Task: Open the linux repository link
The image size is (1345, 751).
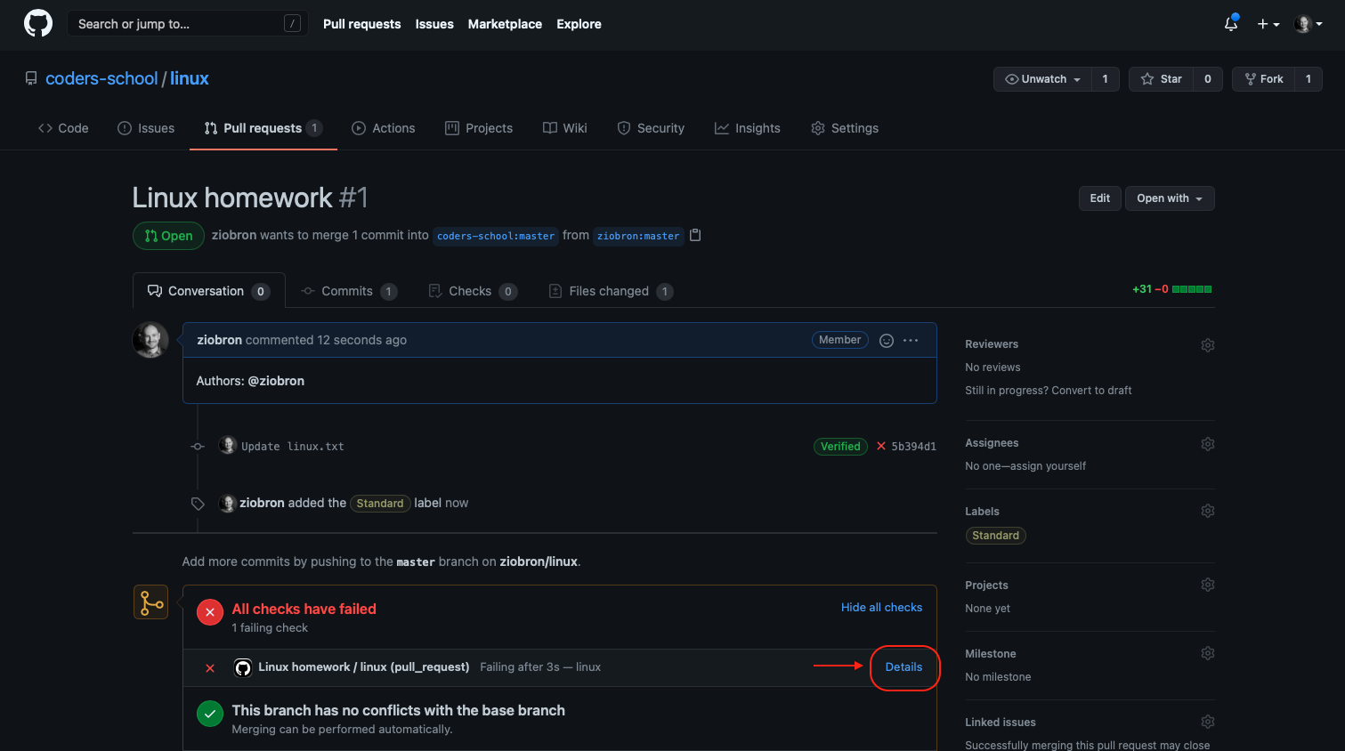Action: 190,78
